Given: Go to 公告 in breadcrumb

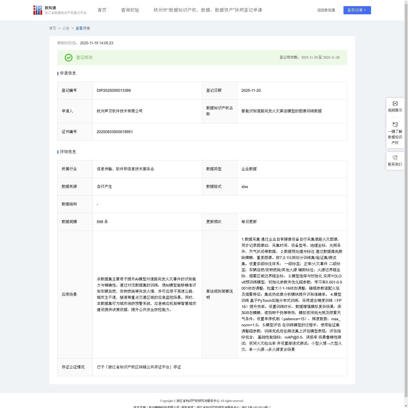Looking at the screenshot, I should click(x=66, y=28).
